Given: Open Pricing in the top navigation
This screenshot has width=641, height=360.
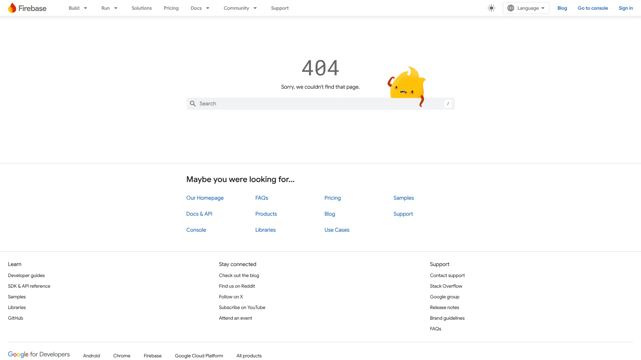Looking at the screenshot, I should (171, 8).
